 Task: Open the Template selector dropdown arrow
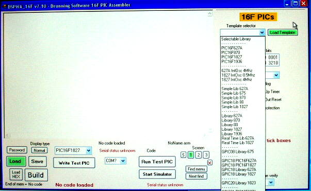[x=262, y=32]
